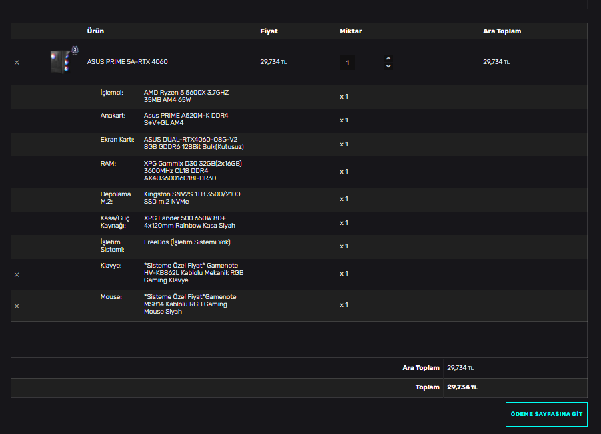Click the FreeDos operating system text
The height and width of the screenshot is (434, 601).
pyautogui.click(x=187, y=242)
